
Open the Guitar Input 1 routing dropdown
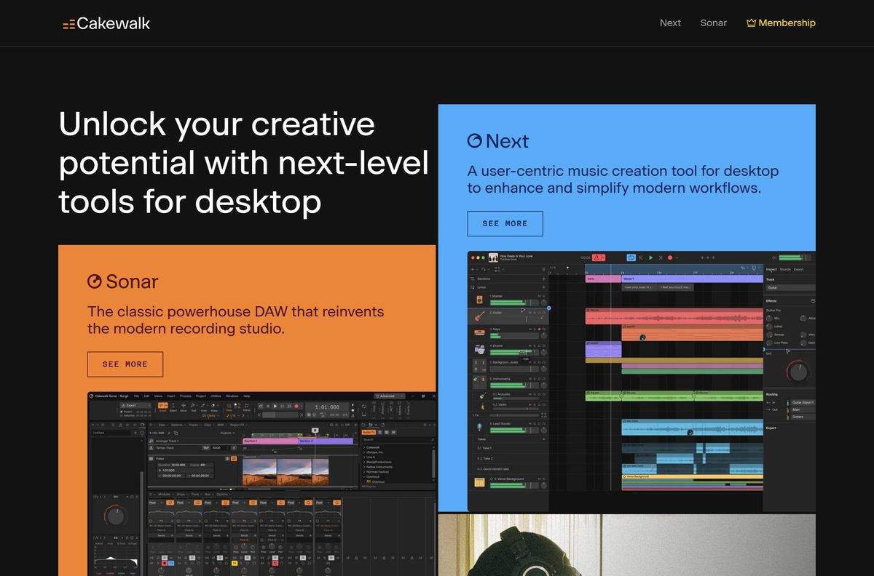pos(803,402)
